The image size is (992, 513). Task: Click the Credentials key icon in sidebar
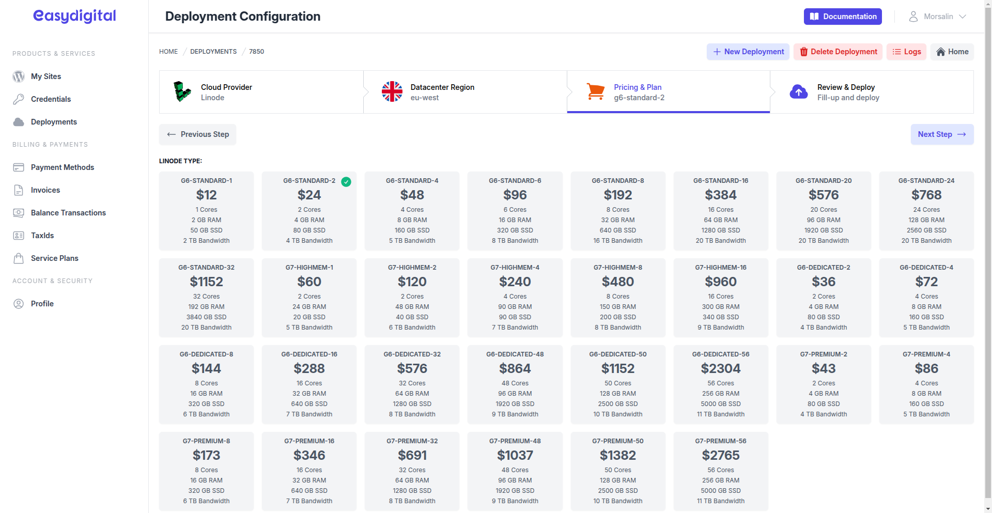pyautogui.click(x=19, y=99)
